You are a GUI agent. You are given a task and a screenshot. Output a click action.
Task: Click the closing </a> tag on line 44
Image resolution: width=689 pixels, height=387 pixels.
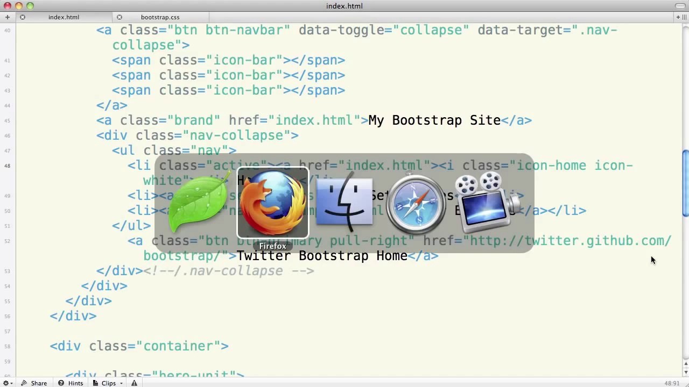point(112,105)
